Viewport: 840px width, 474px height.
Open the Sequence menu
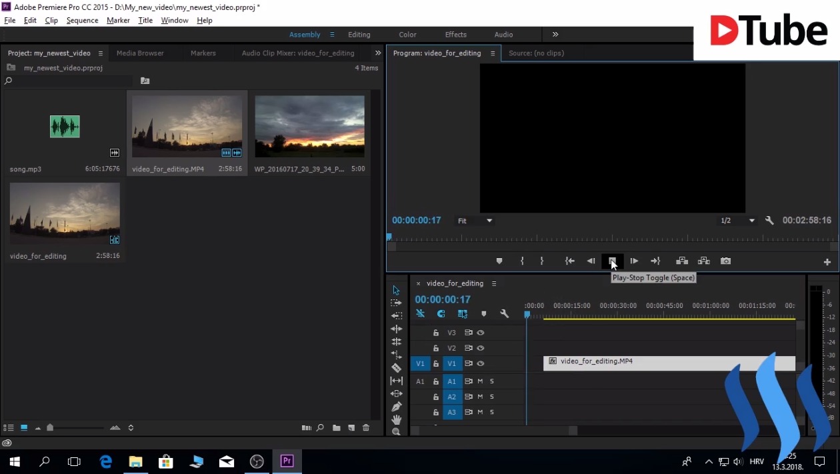coord(82,21)
